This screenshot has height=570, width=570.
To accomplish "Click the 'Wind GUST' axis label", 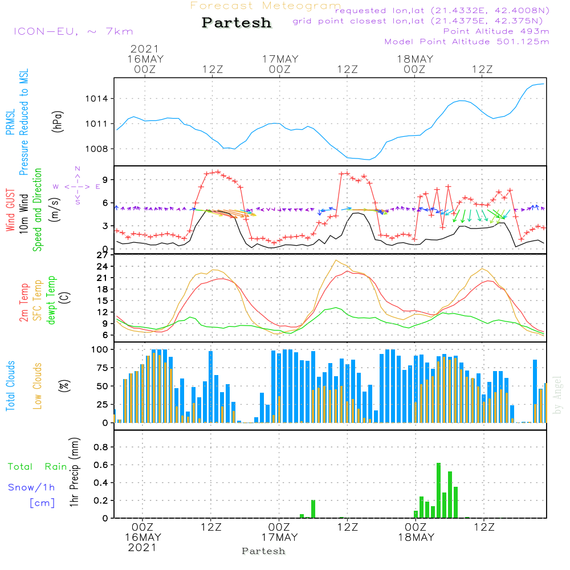I will (x=10, y=210).
